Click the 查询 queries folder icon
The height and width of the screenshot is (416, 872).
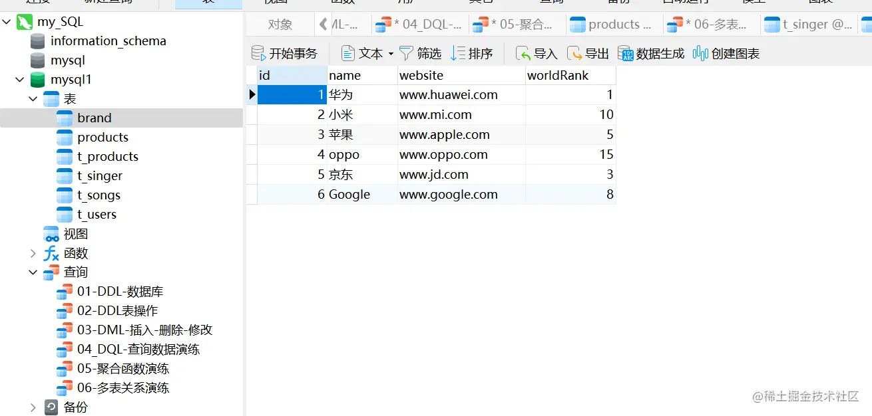pos(51,272)
